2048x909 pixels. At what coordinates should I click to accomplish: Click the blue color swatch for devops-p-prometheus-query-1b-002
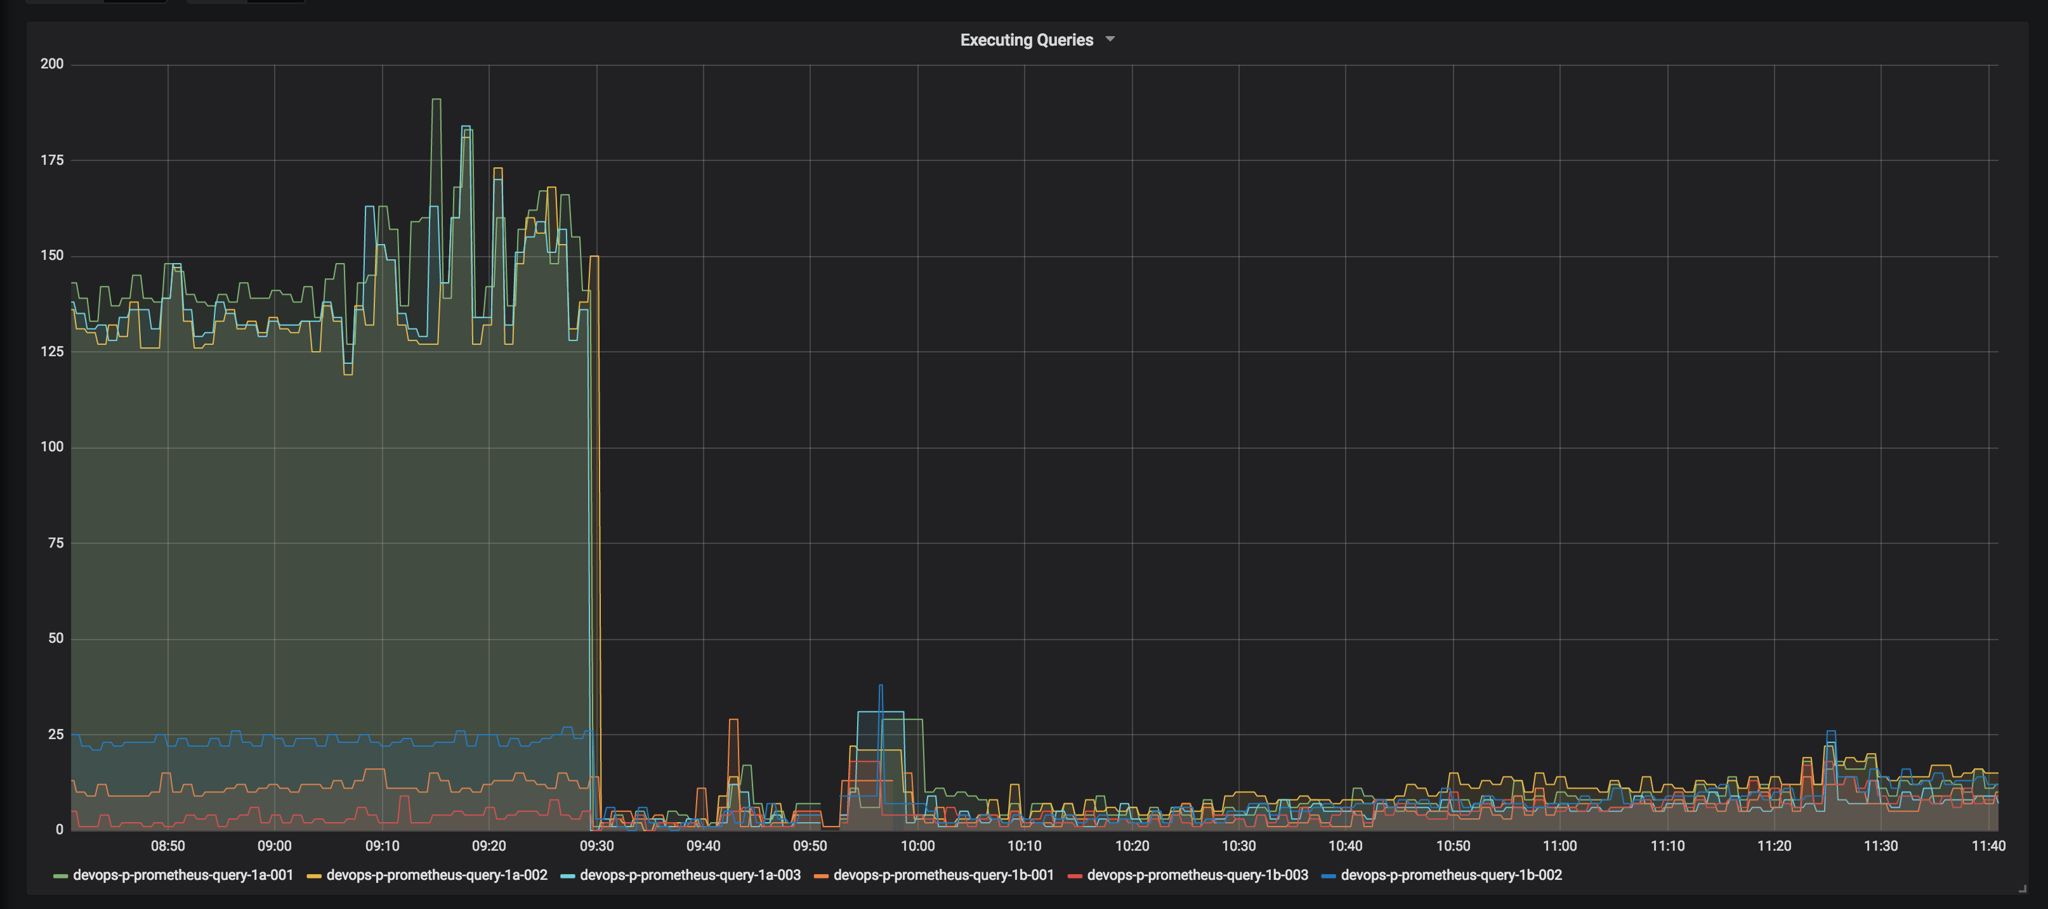coord(1327,875)
